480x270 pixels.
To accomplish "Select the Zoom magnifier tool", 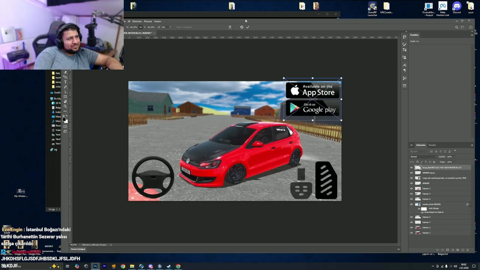I will [x=65, y=106].
